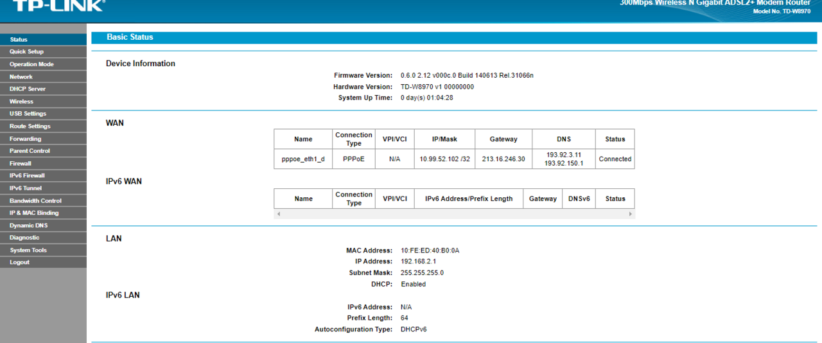Viewport: 822px width, 343px height.
Task: Click prefix length value 64
Action: [x=405, y=318]
